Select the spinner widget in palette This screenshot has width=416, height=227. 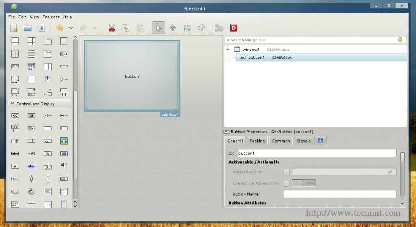point(31,191)
